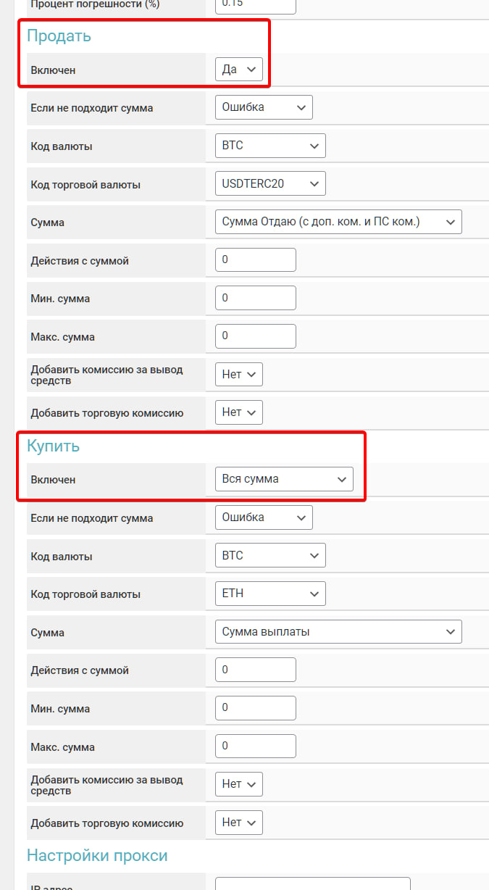489x890 pixels.
Task: Focus the 'Мин. сумма' field in the Продать section
Action: (256, 298)
